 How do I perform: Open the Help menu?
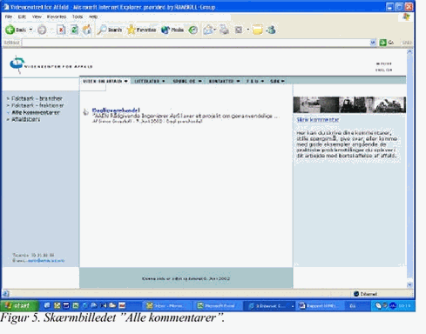pos(93,17)
